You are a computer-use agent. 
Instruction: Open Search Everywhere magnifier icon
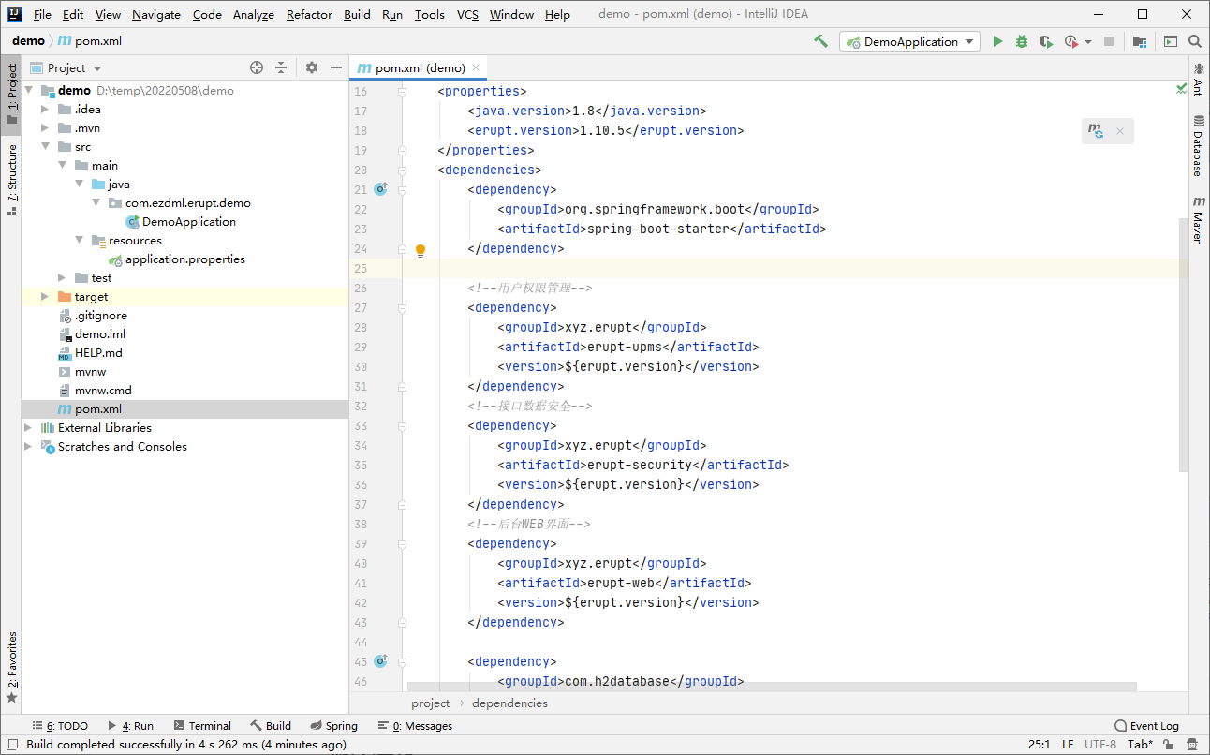[x=1194, y=41]
